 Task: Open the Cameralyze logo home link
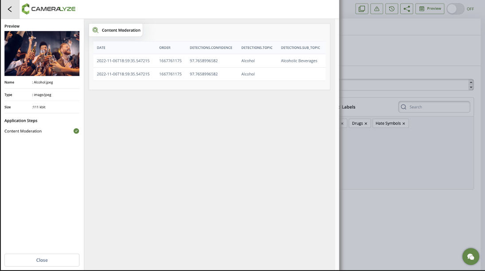(x=49, y=9)
